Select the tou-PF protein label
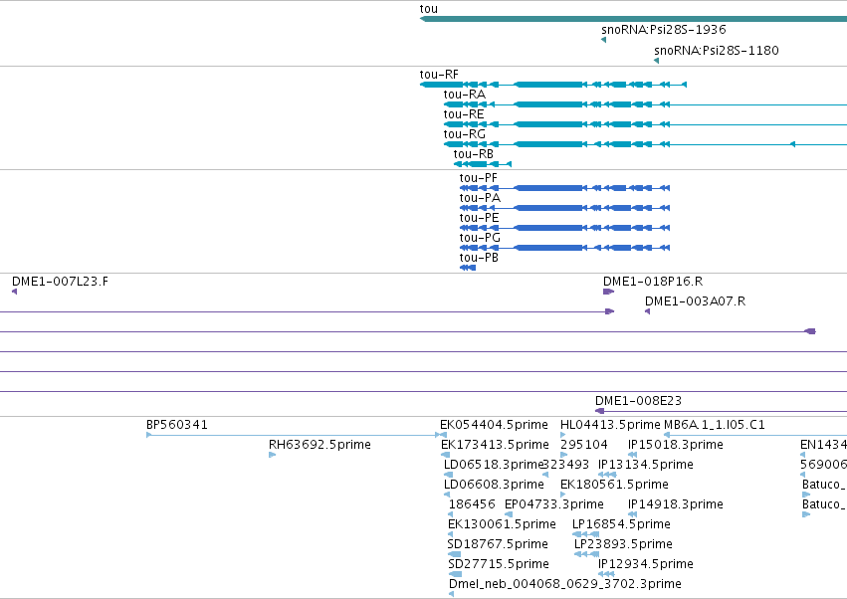Viewport: 847px width, 599px height. tap(479, 178)
